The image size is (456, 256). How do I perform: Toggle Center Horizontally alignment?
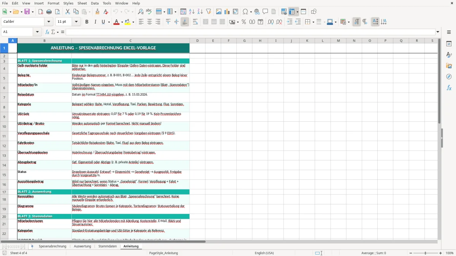pos(149,22)
